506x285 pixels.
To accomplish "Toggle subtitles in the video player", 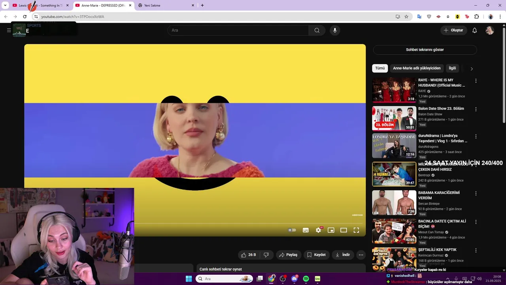I will pyautogui.click(x=306, y=230).
